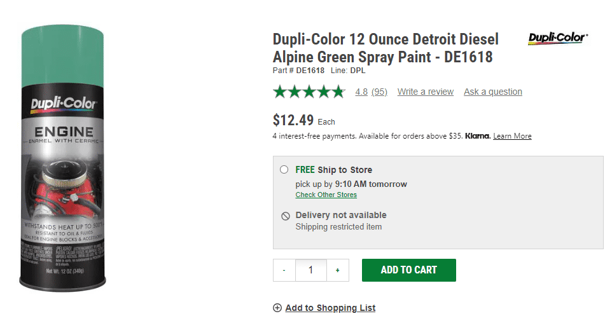612x323 pixels.
Task: Click the Dupli-Color brand logo
Action: click(558, 39)
